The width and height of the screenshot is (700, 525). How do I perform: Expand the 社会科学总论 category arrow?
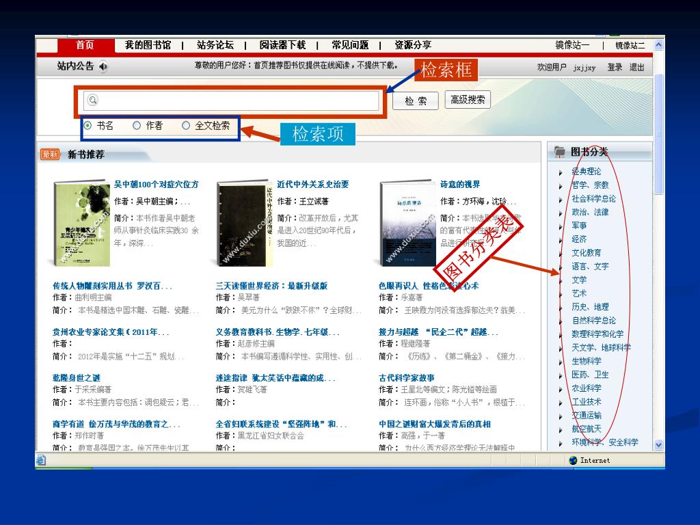tap(561, 200)
